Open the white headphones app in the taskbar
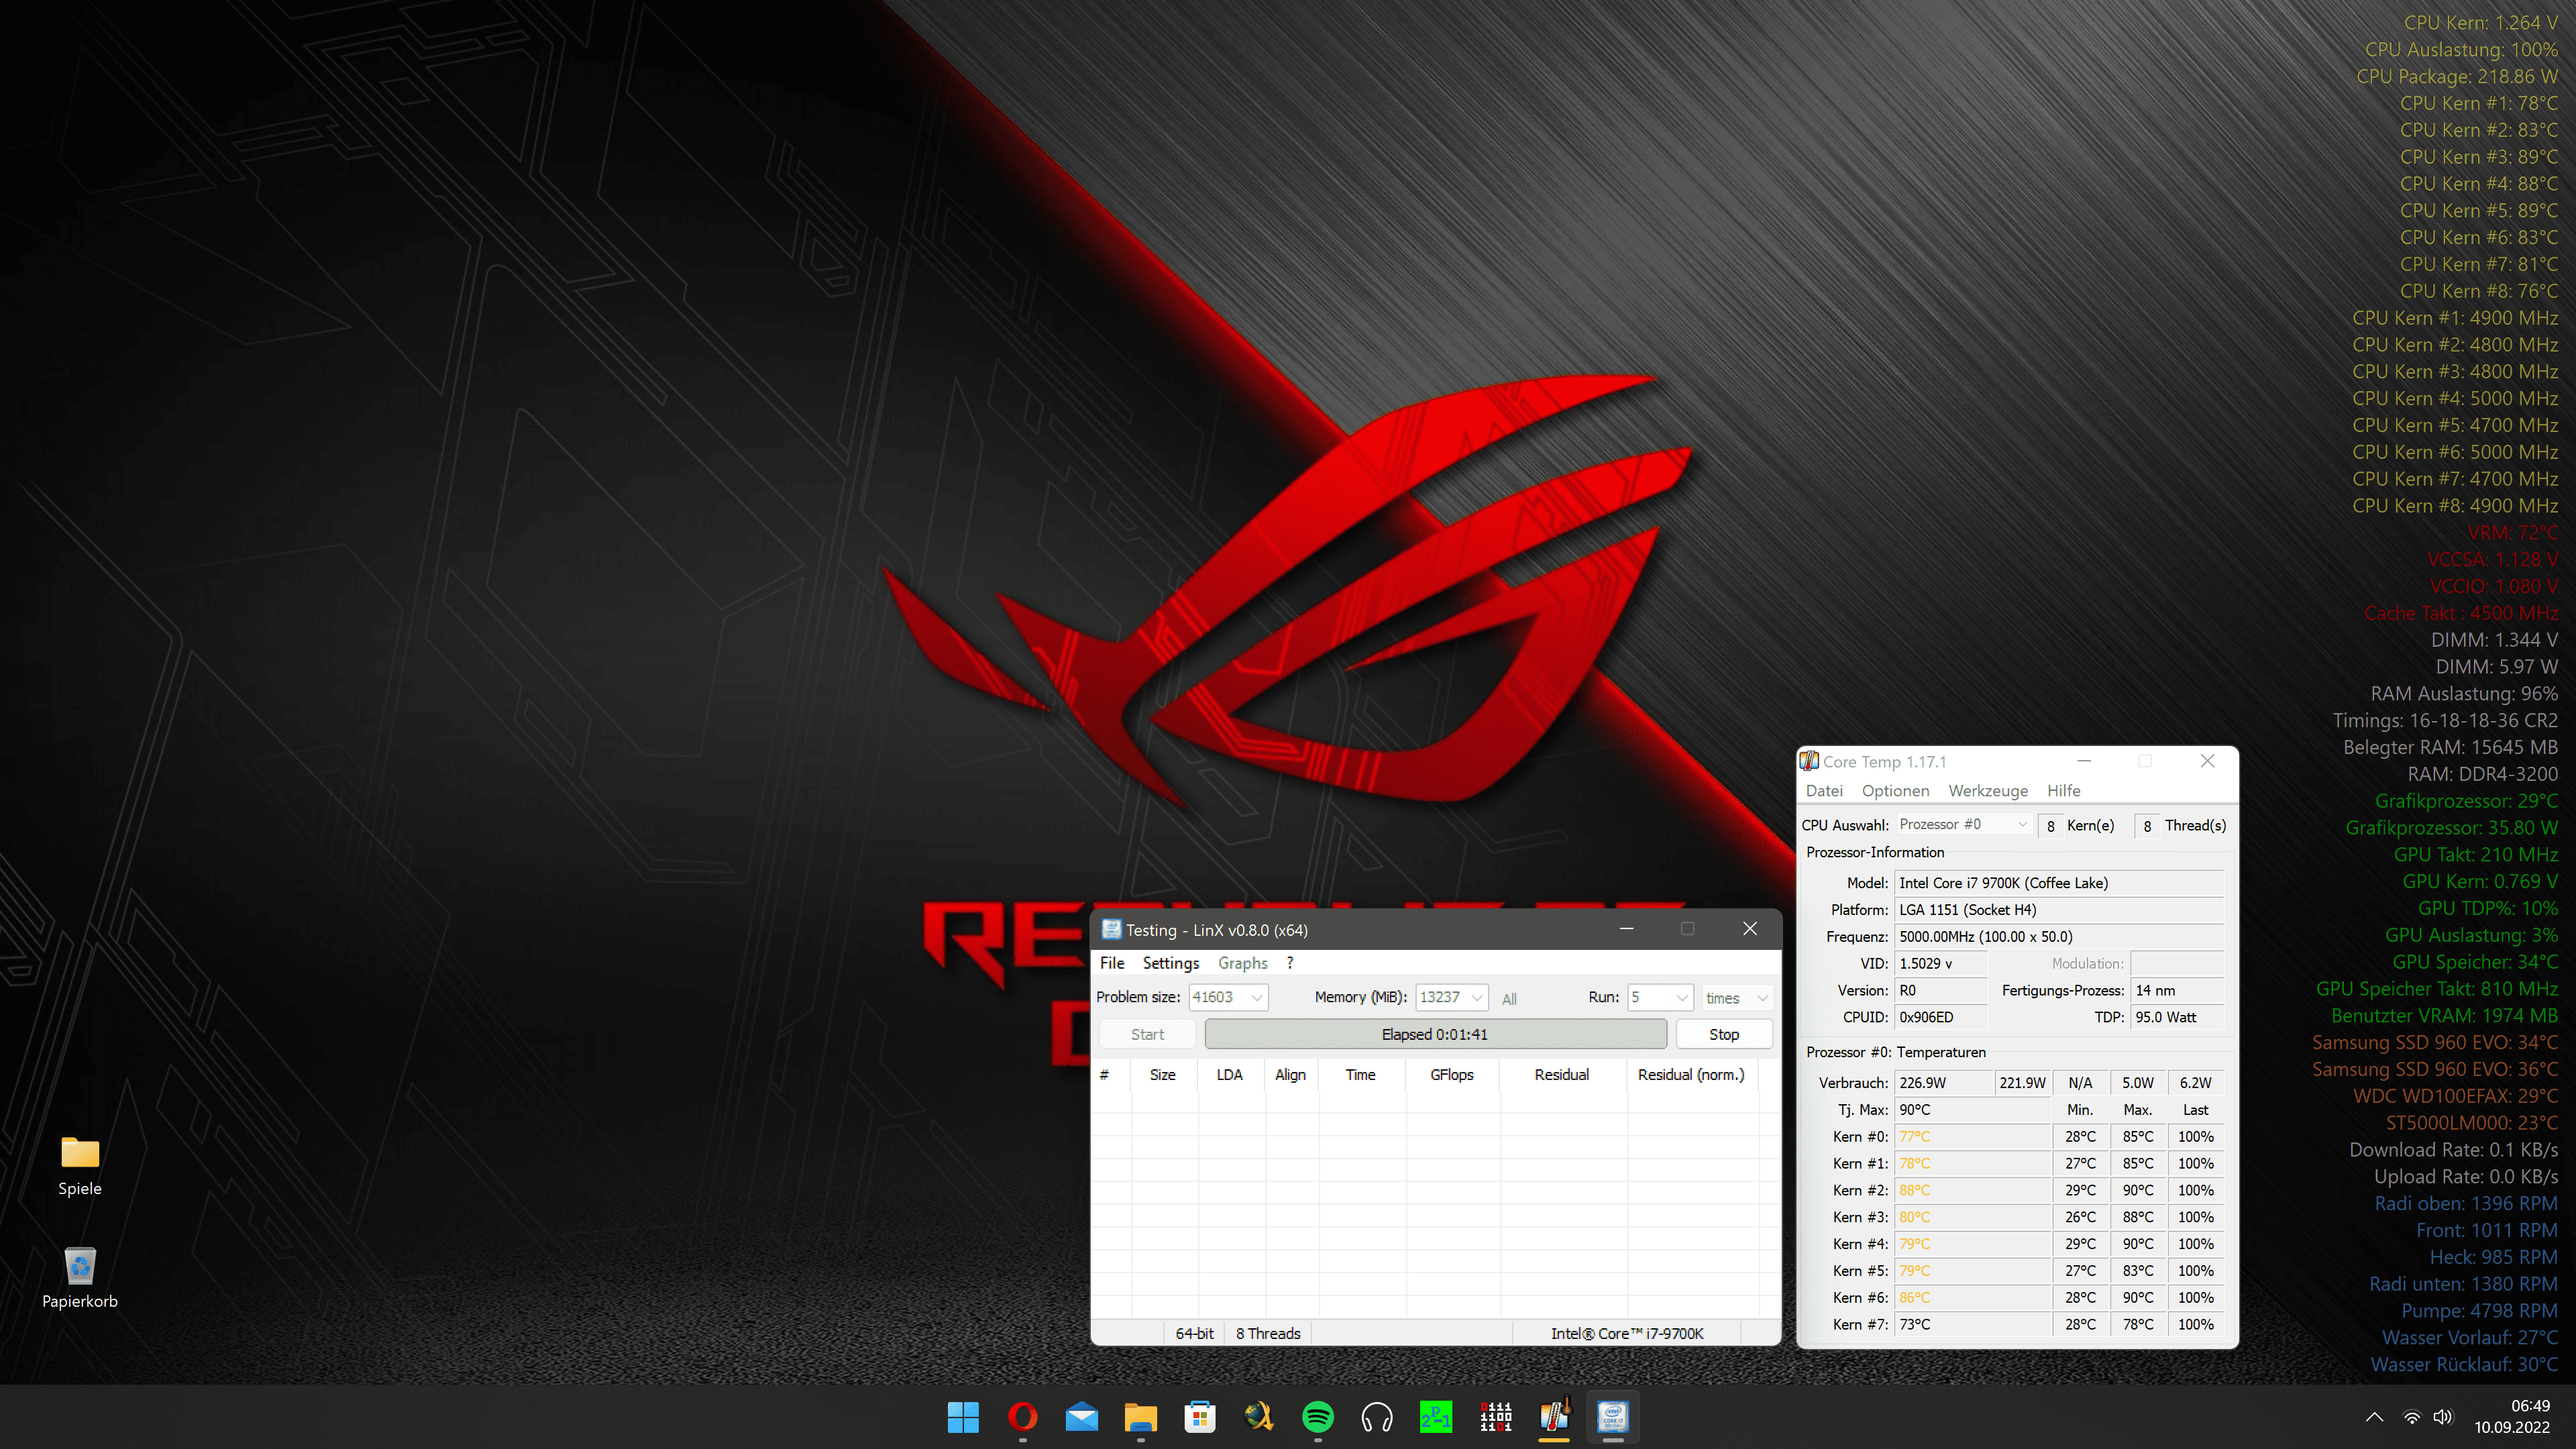The height and width of the screenshot is (1449, 2576). tap(1377, 1416)
